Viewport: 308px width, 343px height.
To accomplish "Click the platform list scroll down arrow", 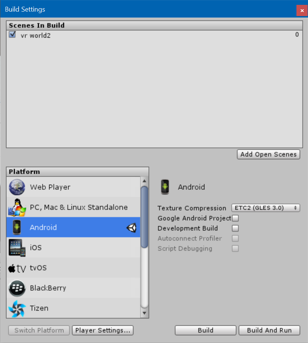I will point(144,313).
